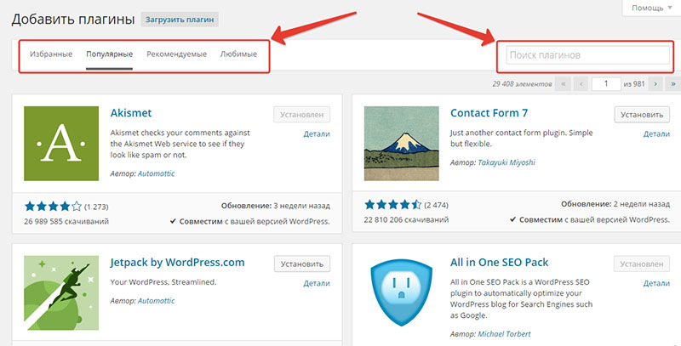Click the 29 408 элементов count

pyautogui.click(x=522, y=83)
